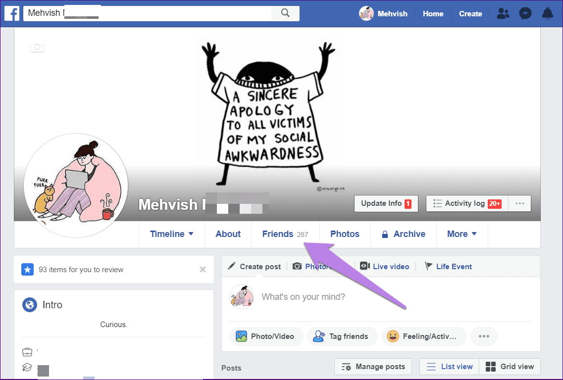Click the workplace briefcase icon
Image resolution: width=563 pixels, height=380 pixels.
[x=27, y=352]
